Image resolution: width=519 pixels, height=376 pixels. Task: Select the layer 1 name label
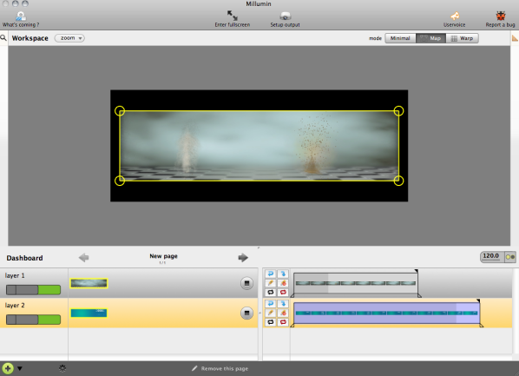tap(15, 275)
